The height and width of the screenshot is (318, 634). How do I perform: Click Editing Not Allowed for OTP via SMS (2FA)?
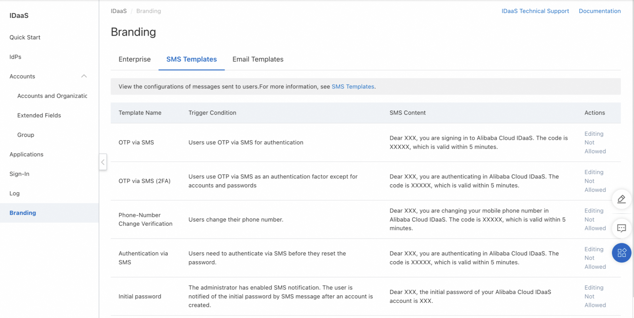(x=595, y=181)
